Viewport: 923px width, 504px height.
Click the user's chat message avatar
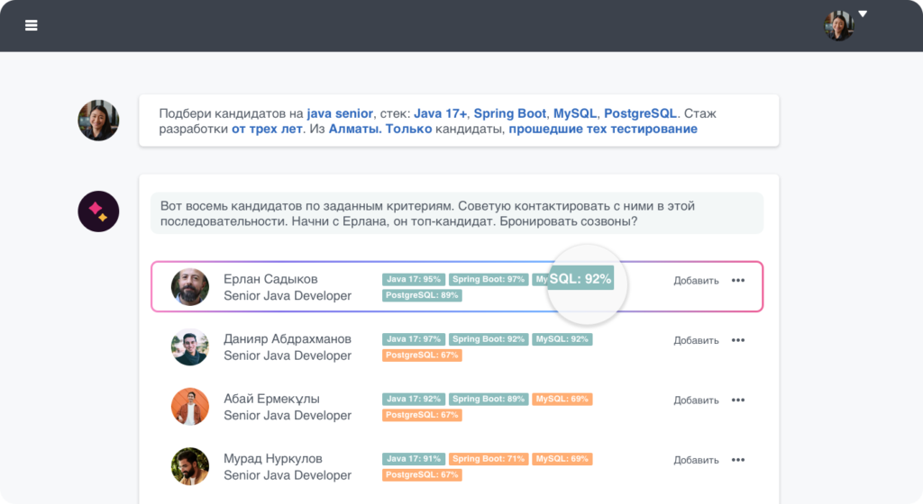click(x=97, y=121)
